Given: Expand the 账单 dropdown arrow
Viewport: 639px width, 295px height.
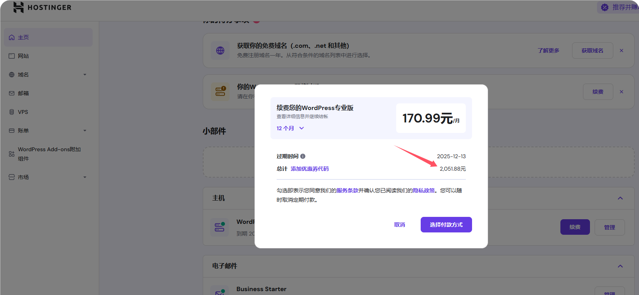Looking at the screenshot, I should coord(85,131).
